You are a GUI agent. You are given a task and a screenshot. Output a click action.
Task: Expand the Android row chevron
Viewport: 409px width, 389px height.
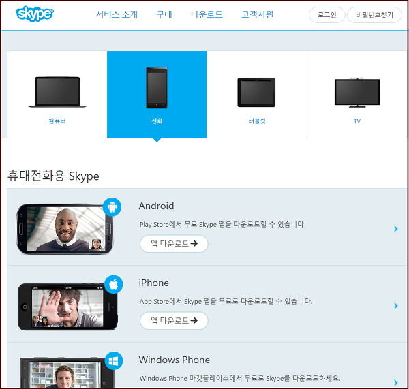click(x=396, y=229)
